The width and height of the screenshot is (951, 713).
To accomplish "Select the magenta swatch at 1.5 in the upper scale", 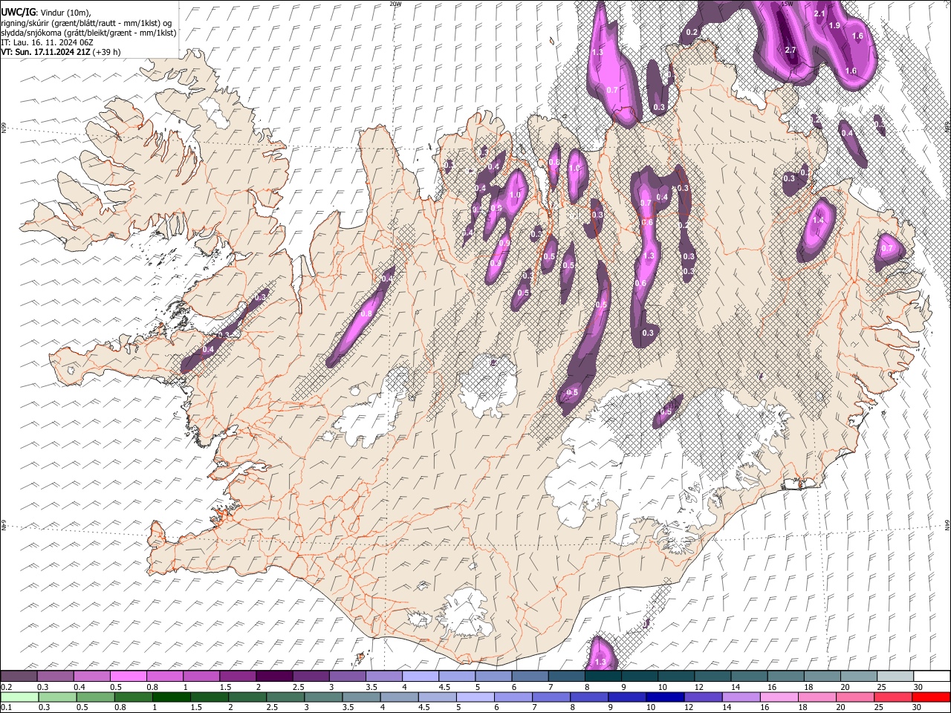I will [x=238, y=676].
